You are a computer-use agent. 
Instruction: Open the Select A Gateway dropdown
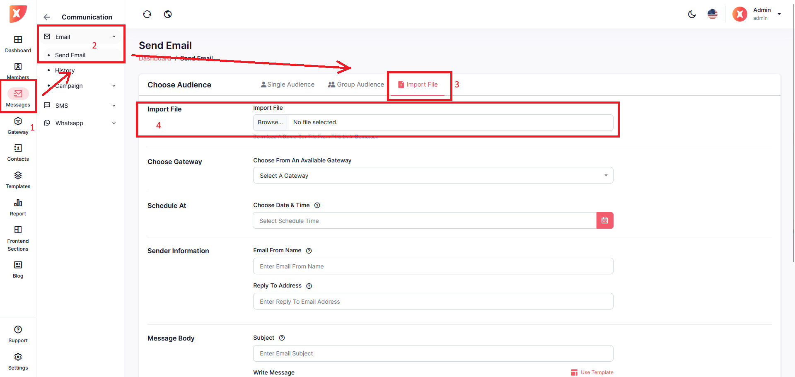click(x=433, y=176)
